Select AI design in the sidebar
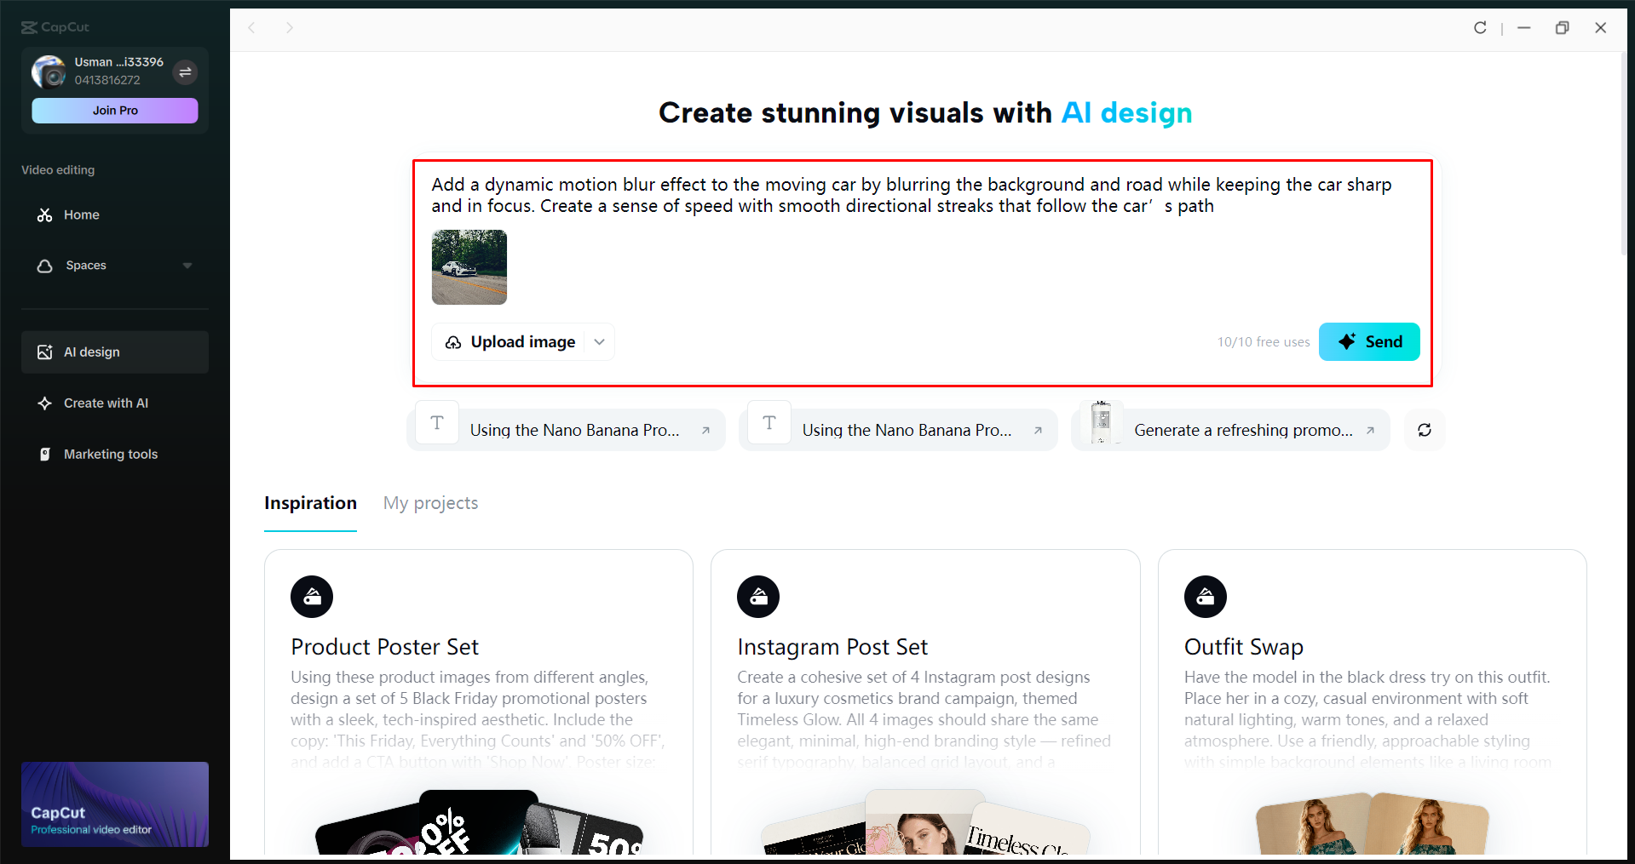Image resolution: width=1635 pixels, height=864 pixels. click(x=91, y=352)
